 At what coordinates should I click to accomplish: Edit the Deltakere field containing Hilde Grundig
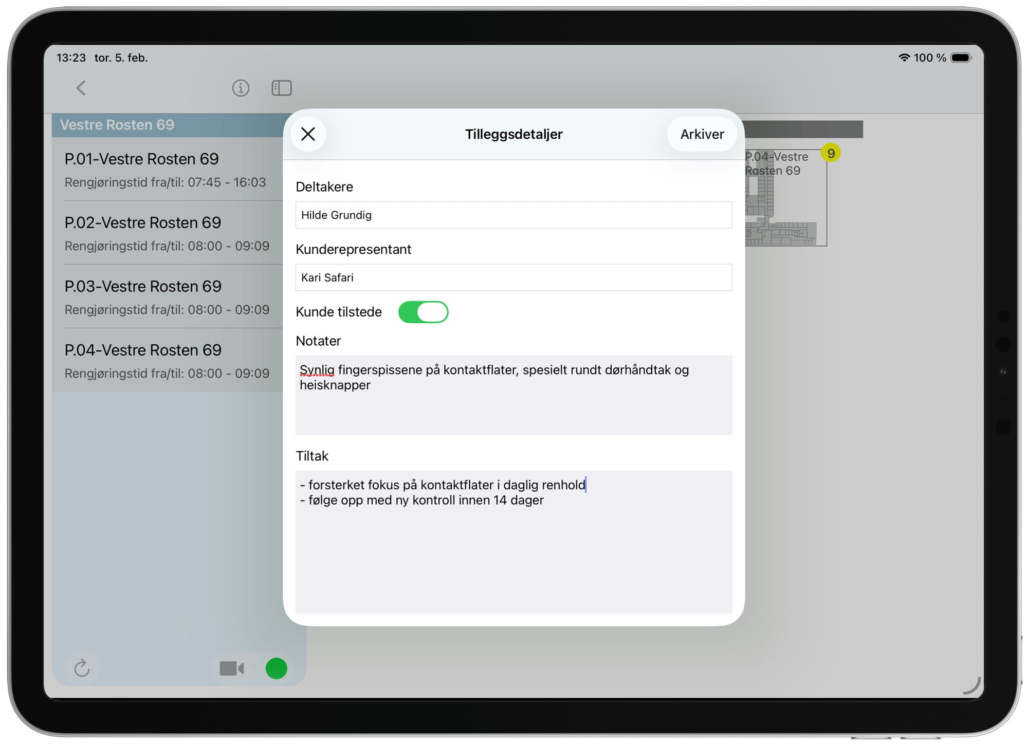coord(513,215)
